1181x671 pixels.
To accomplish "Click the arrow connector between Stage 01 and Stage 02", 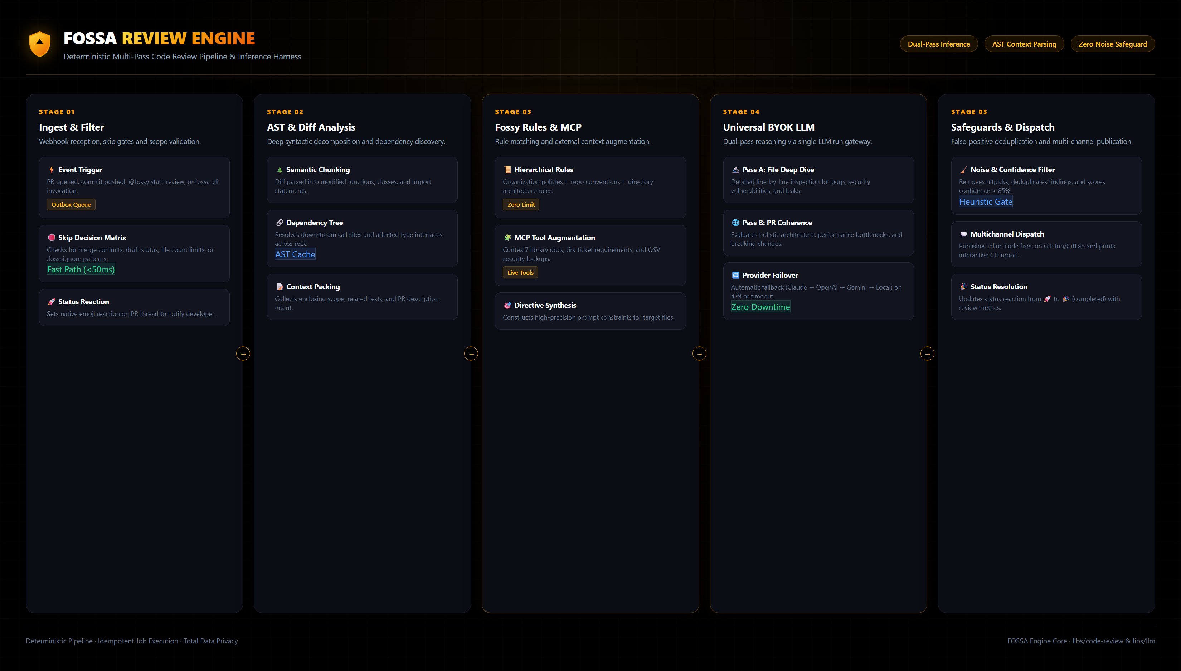I will pyautogui.click(x=243, y=354).
